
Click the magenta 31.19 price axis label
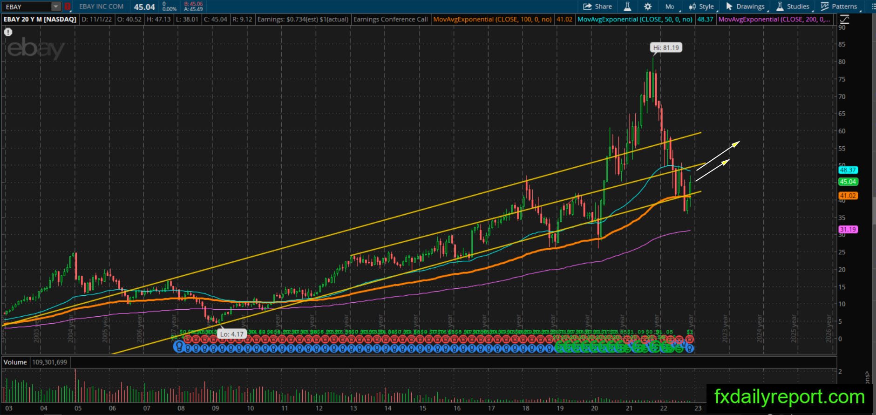point(848,229)
